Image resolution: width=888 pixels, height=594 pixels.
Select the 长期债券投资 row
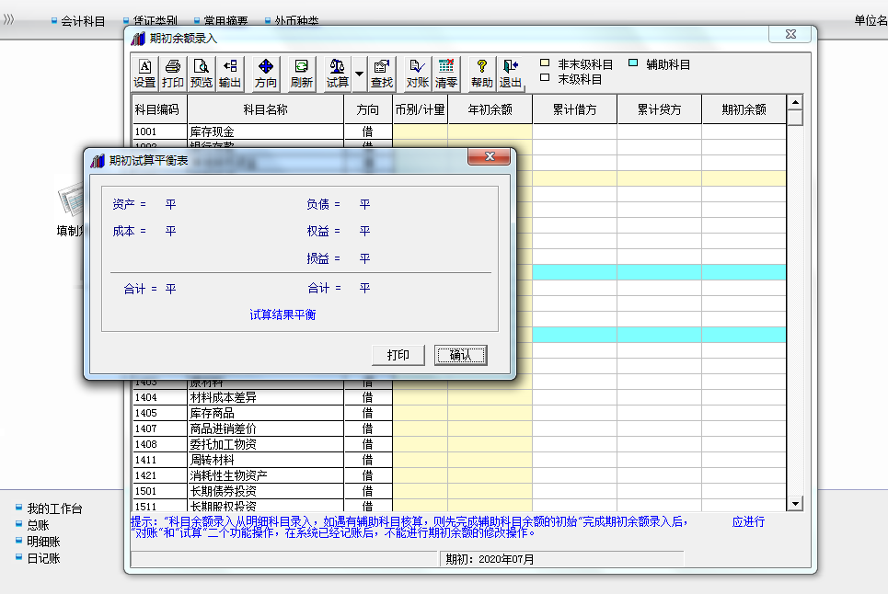pyautogui.click(x=459, y=491)
